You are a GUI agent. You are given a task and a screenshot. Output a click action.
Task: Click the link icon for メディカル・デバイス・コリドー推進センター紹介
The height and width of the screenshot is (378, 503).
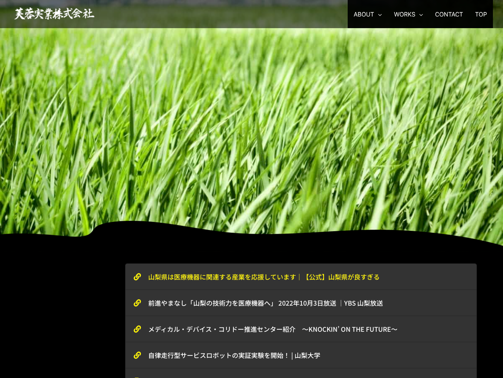(x=137, y=329)
